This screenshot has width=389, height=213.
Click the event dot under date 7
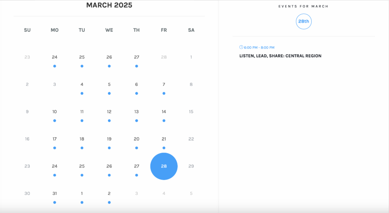pos(164,93)
